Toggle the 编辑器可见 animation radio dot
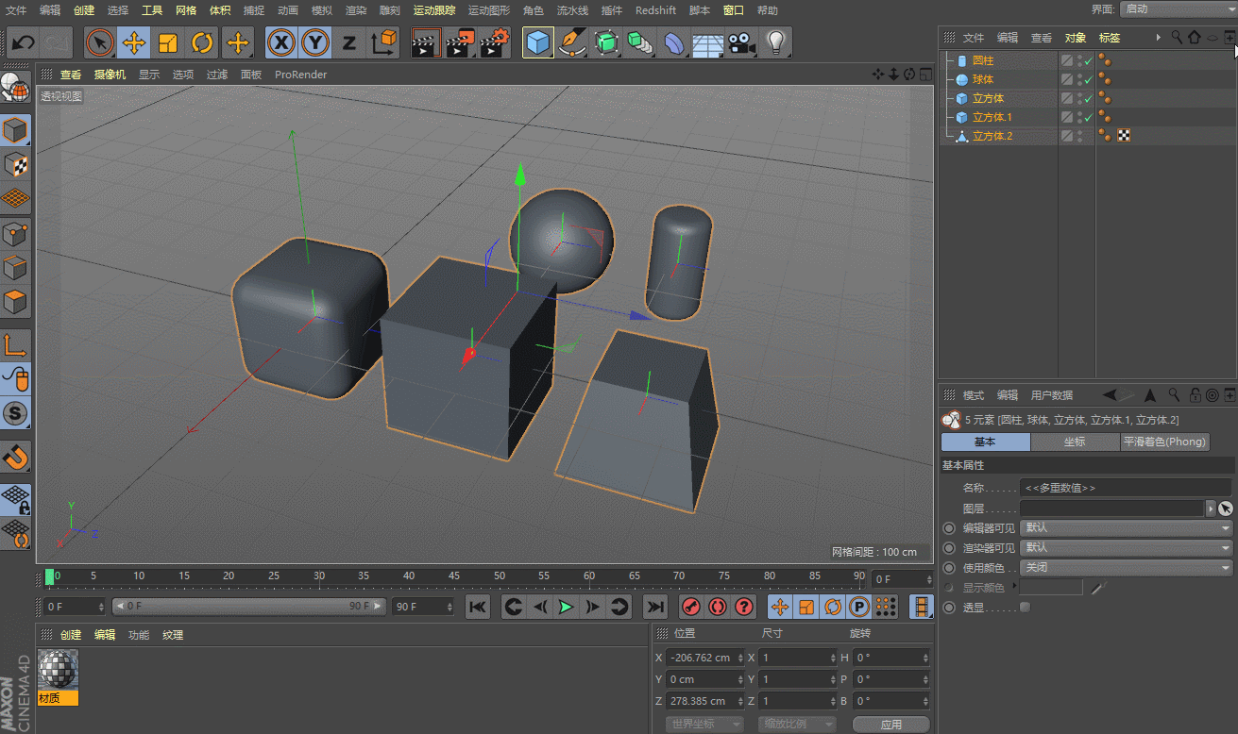 (x=949, y=528)
